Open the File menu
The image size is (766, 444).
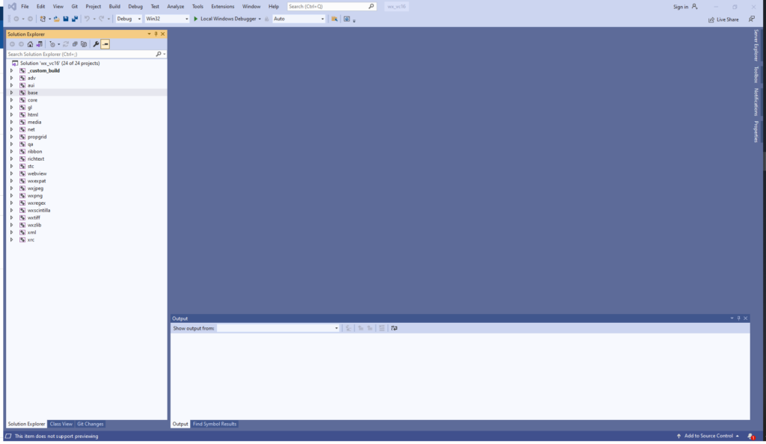[25, 6]
